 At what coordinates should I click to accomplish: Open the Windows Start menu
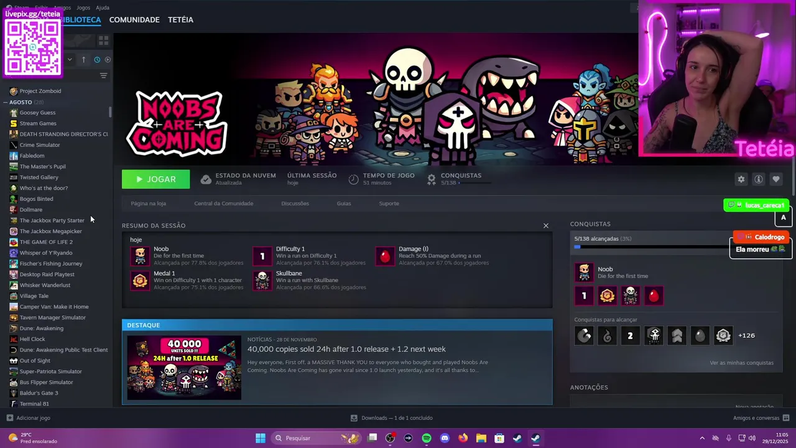coord(261,438)
